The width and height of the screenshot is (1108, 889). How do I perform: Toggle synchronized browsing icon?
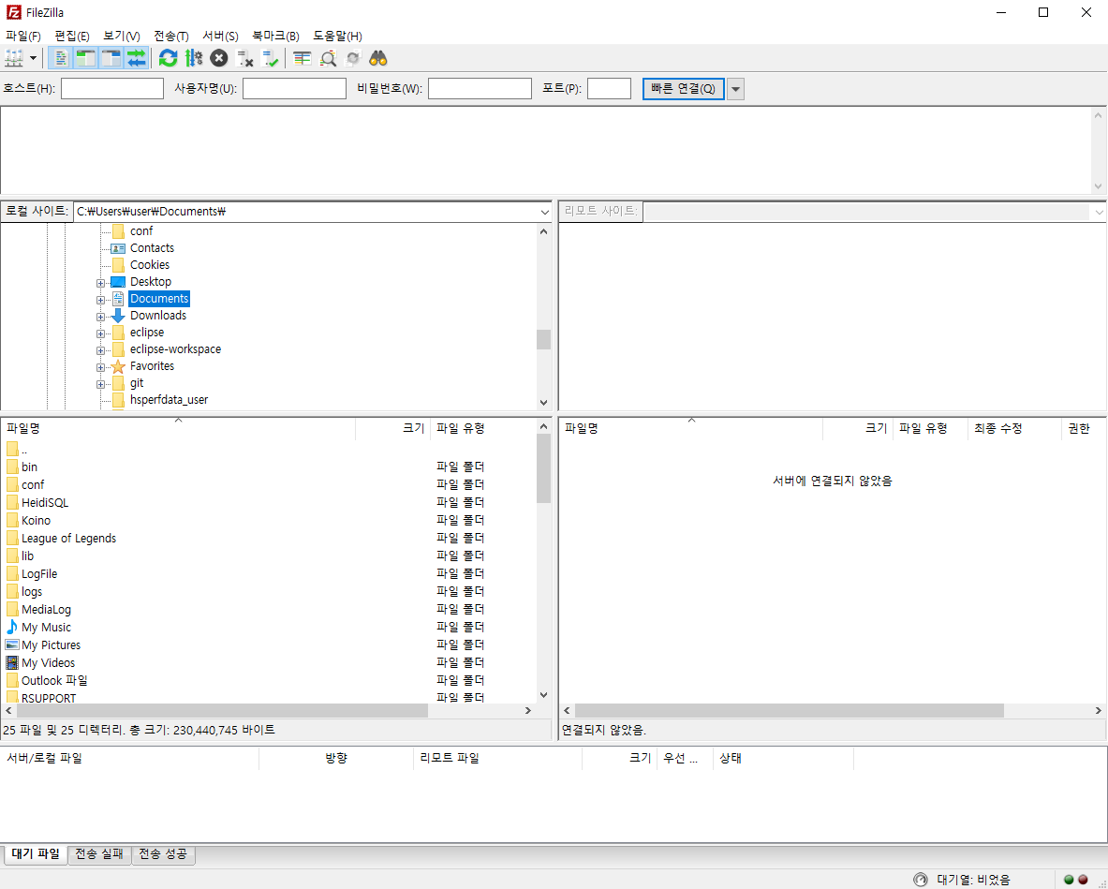pyautogui.click(x=353, y=58)
